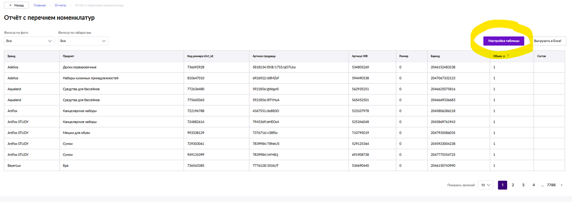Screen dimensions: 572x202
Task: Click seller article 7839984/78NeU5
Action: click(266, 144)
